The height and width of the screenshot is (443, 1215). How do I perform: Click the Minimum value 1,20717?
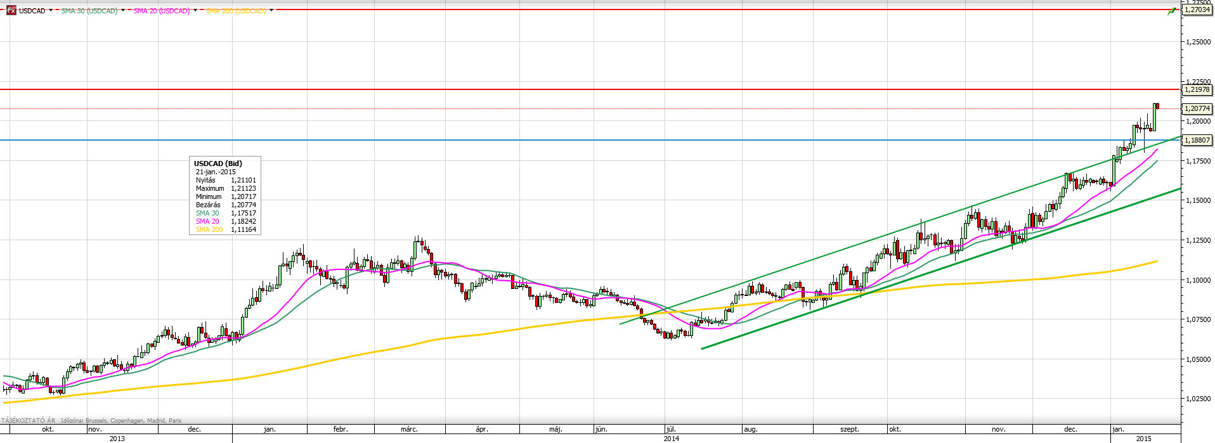click(x=244, y=196)
